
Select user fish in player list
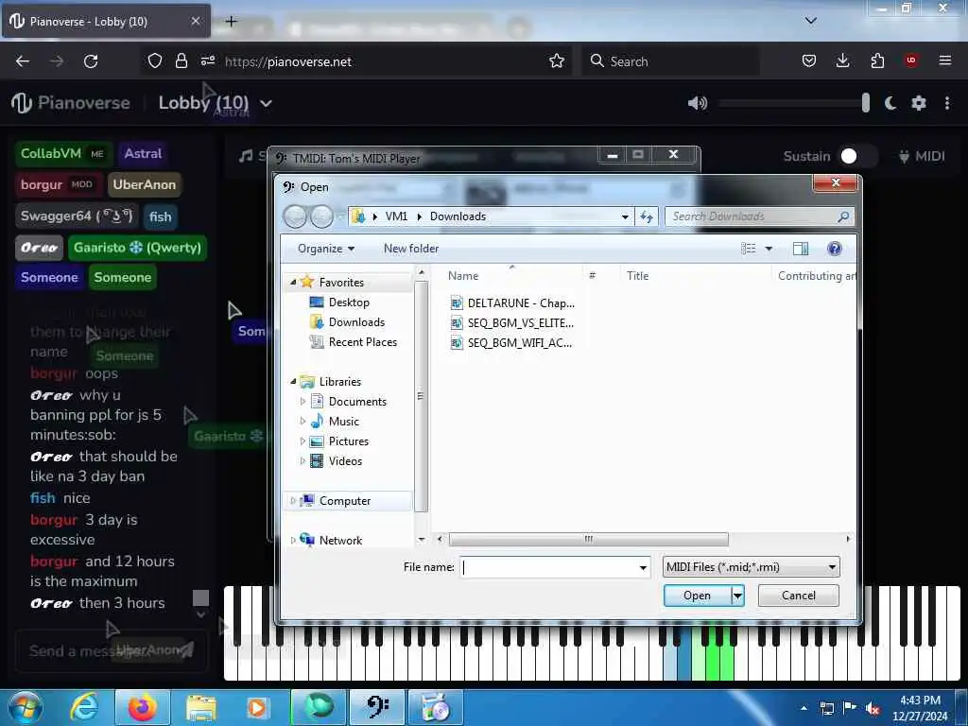click(x=160, y=216)
